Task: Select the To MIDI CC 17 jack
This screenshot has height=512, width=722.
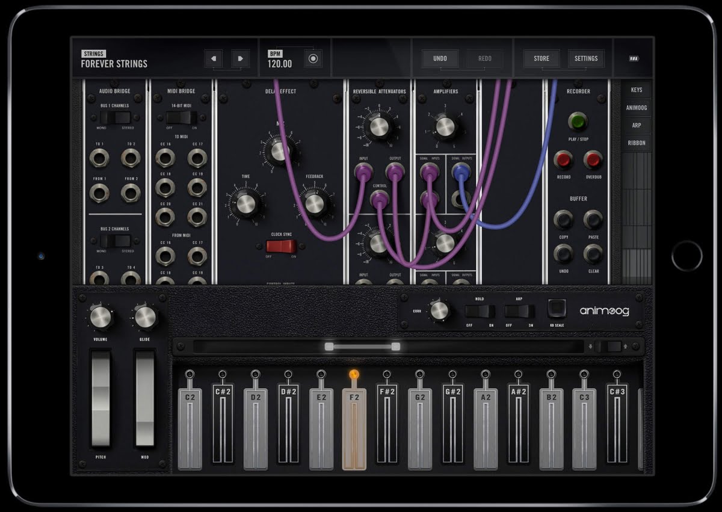Action: (197, 158)
